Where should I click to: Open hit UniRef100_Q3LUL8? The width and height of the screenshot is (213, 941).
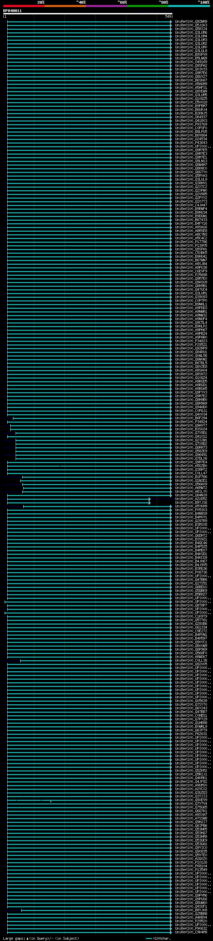(x=191, y=51)
